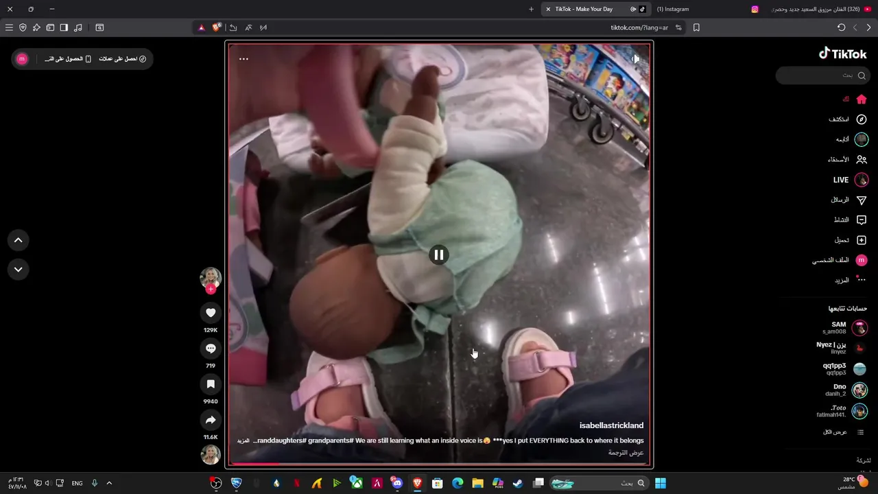Viewport: 878px width, 494px height.
Task: Seek on the video progress bar
Action: pos(439,464)
